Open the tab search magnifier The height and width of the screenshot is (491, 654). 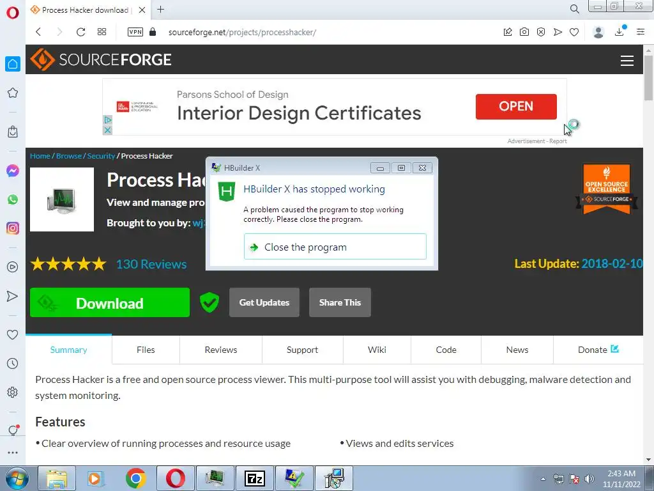(x=575, y=9)
